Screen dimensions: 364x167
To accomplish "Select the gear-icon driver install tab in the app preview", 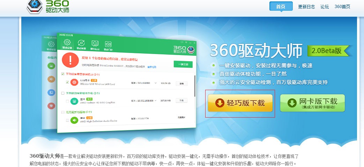I will (67, 44).
